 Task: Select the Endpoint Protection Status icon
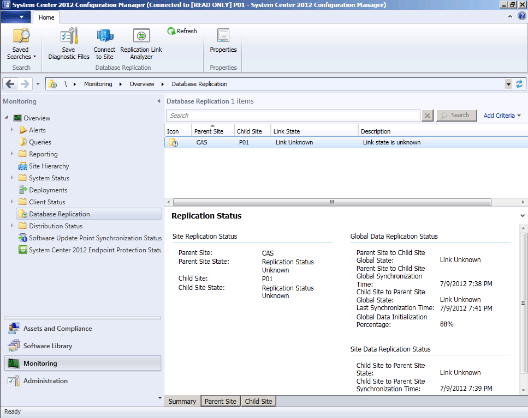point(23,250)
